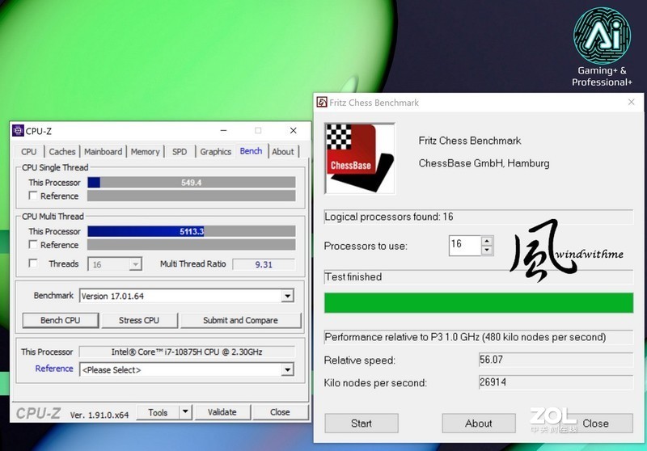This screenshot has height=451, width=647.
Task: Toggle the Threads checkbox
Action: 33,263
